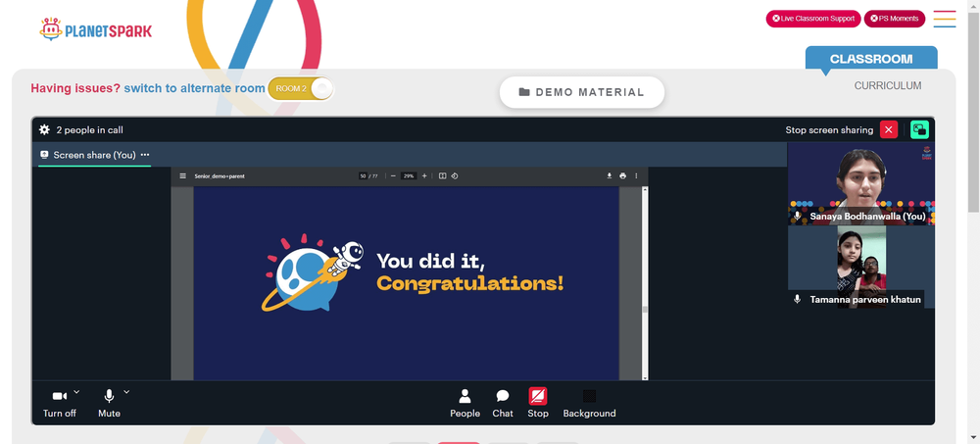Open the hamburger menu at top right
Viewport: 980px width, 444px height.
click(945, 19)
